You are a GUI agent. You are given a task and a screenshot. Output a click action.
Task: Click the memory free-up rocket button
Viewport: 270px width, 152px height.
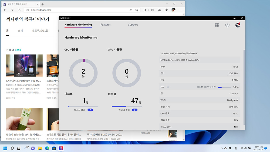[x=135, y=110]
